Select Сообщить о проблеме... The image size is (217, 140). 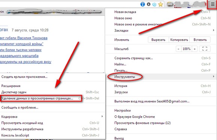(52, 108)
